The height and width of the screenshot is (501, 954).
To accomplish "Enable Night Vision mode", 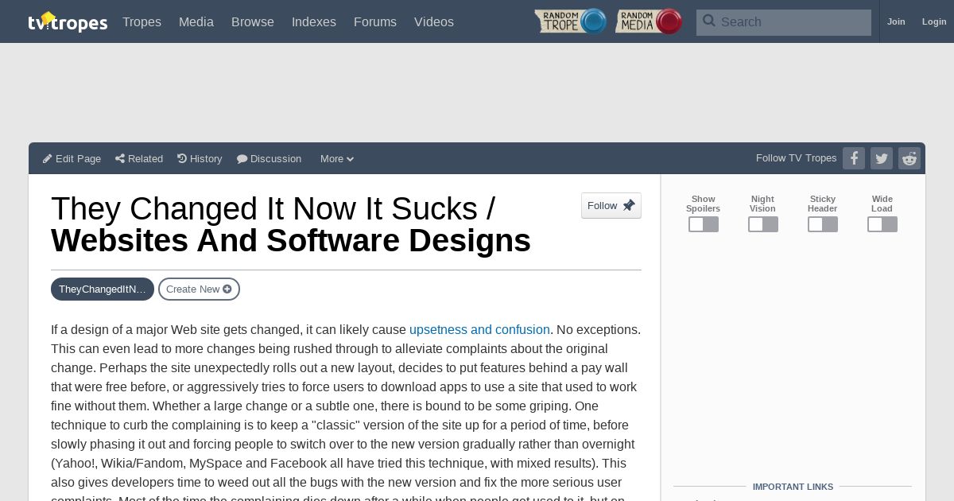I will click(x=763, y=224).
